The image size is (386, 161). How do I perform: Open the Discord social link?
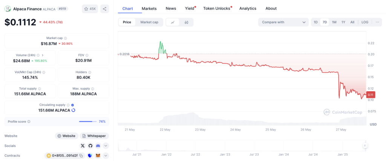(98, 146)
